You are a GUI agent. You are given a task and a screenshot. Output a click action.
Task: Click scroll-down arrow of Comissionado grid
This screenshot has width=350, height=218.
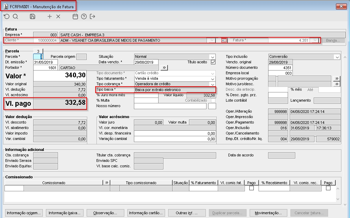[x=338, y=199]
